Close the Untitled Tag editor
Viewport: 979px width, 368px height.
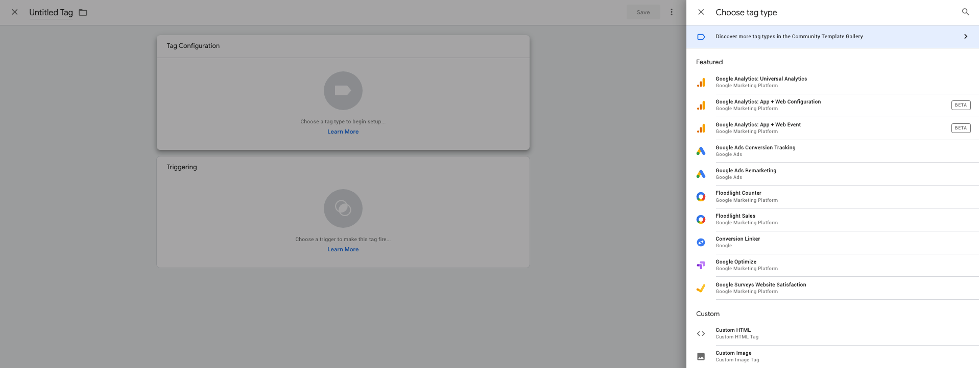[x=15, y=12]
